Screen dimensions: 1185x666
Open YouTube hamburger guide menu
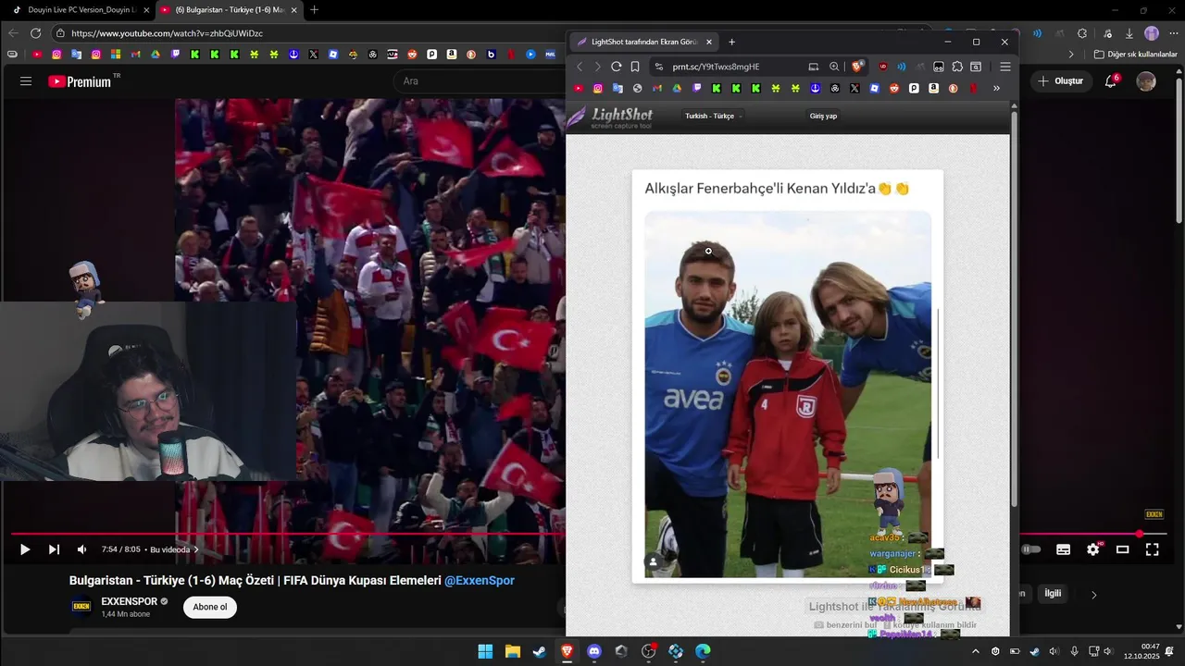(26, 81)
